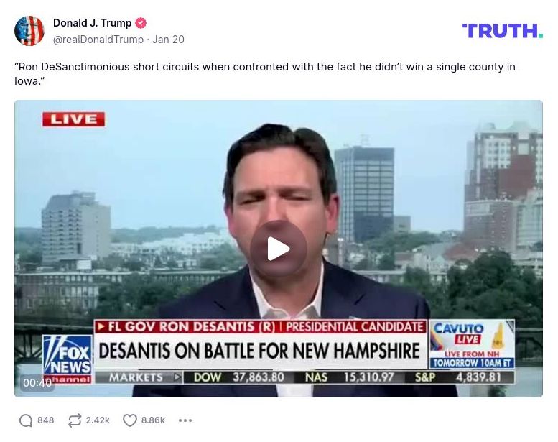Click the red LIVE badge in video

(x=74, y=119)
